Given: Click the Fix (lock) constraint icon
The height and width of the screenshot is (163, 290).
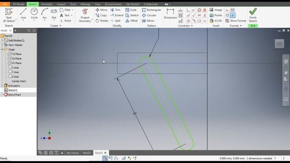Looking at the screenshot, I should click(x=204, y=10).
